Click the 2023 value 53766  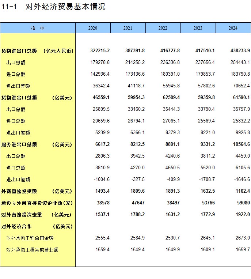point(207,203)
